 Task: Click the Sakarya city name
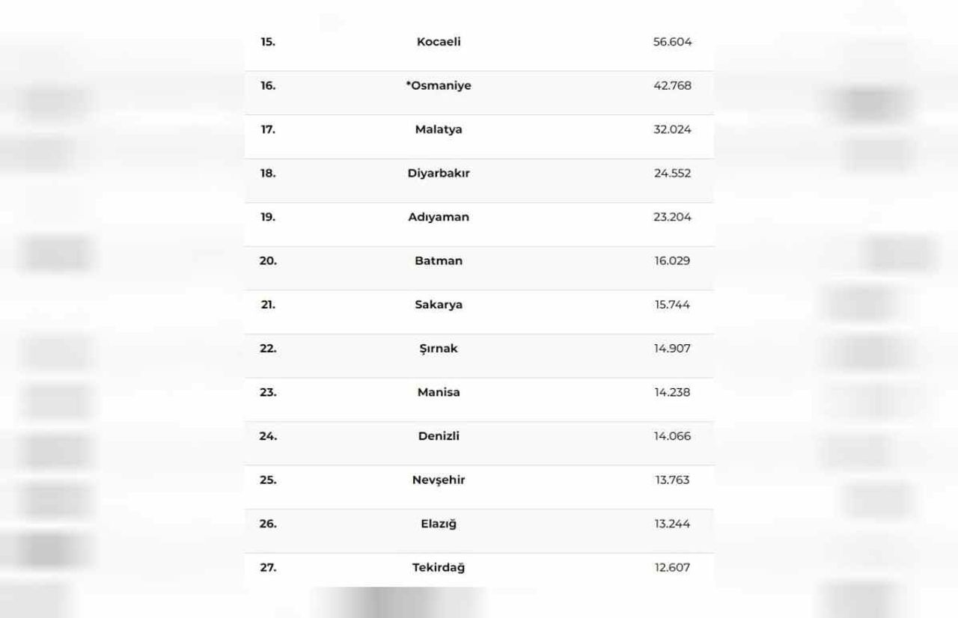point(439,305)
